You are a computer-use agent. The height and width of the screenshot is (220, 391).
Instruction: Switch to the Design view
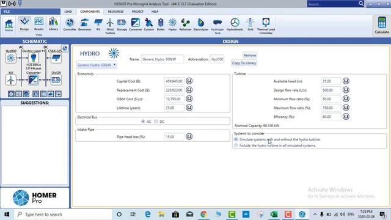[24, 24]
